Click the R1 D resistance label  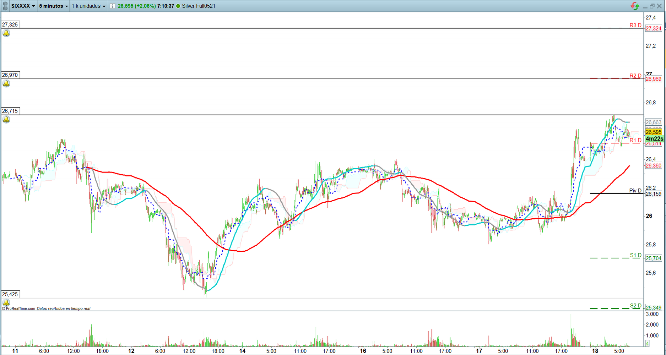click(x=635, y=140)
